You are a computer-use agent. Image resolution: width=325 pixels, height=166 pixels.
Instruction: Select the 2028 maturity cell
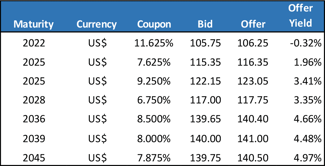pos(34,100)
